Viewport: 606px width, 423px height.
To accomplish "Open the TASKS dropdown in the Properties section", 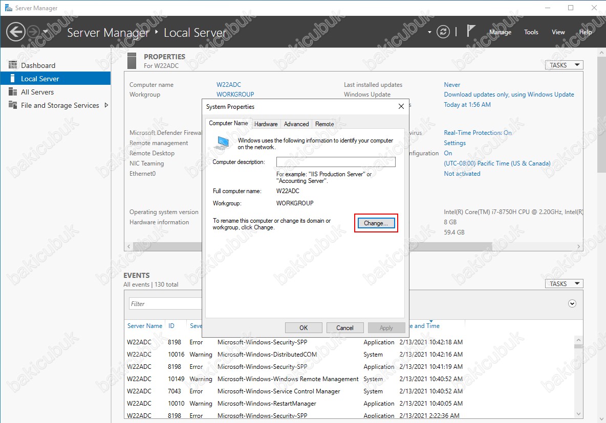I will [564, 65].
